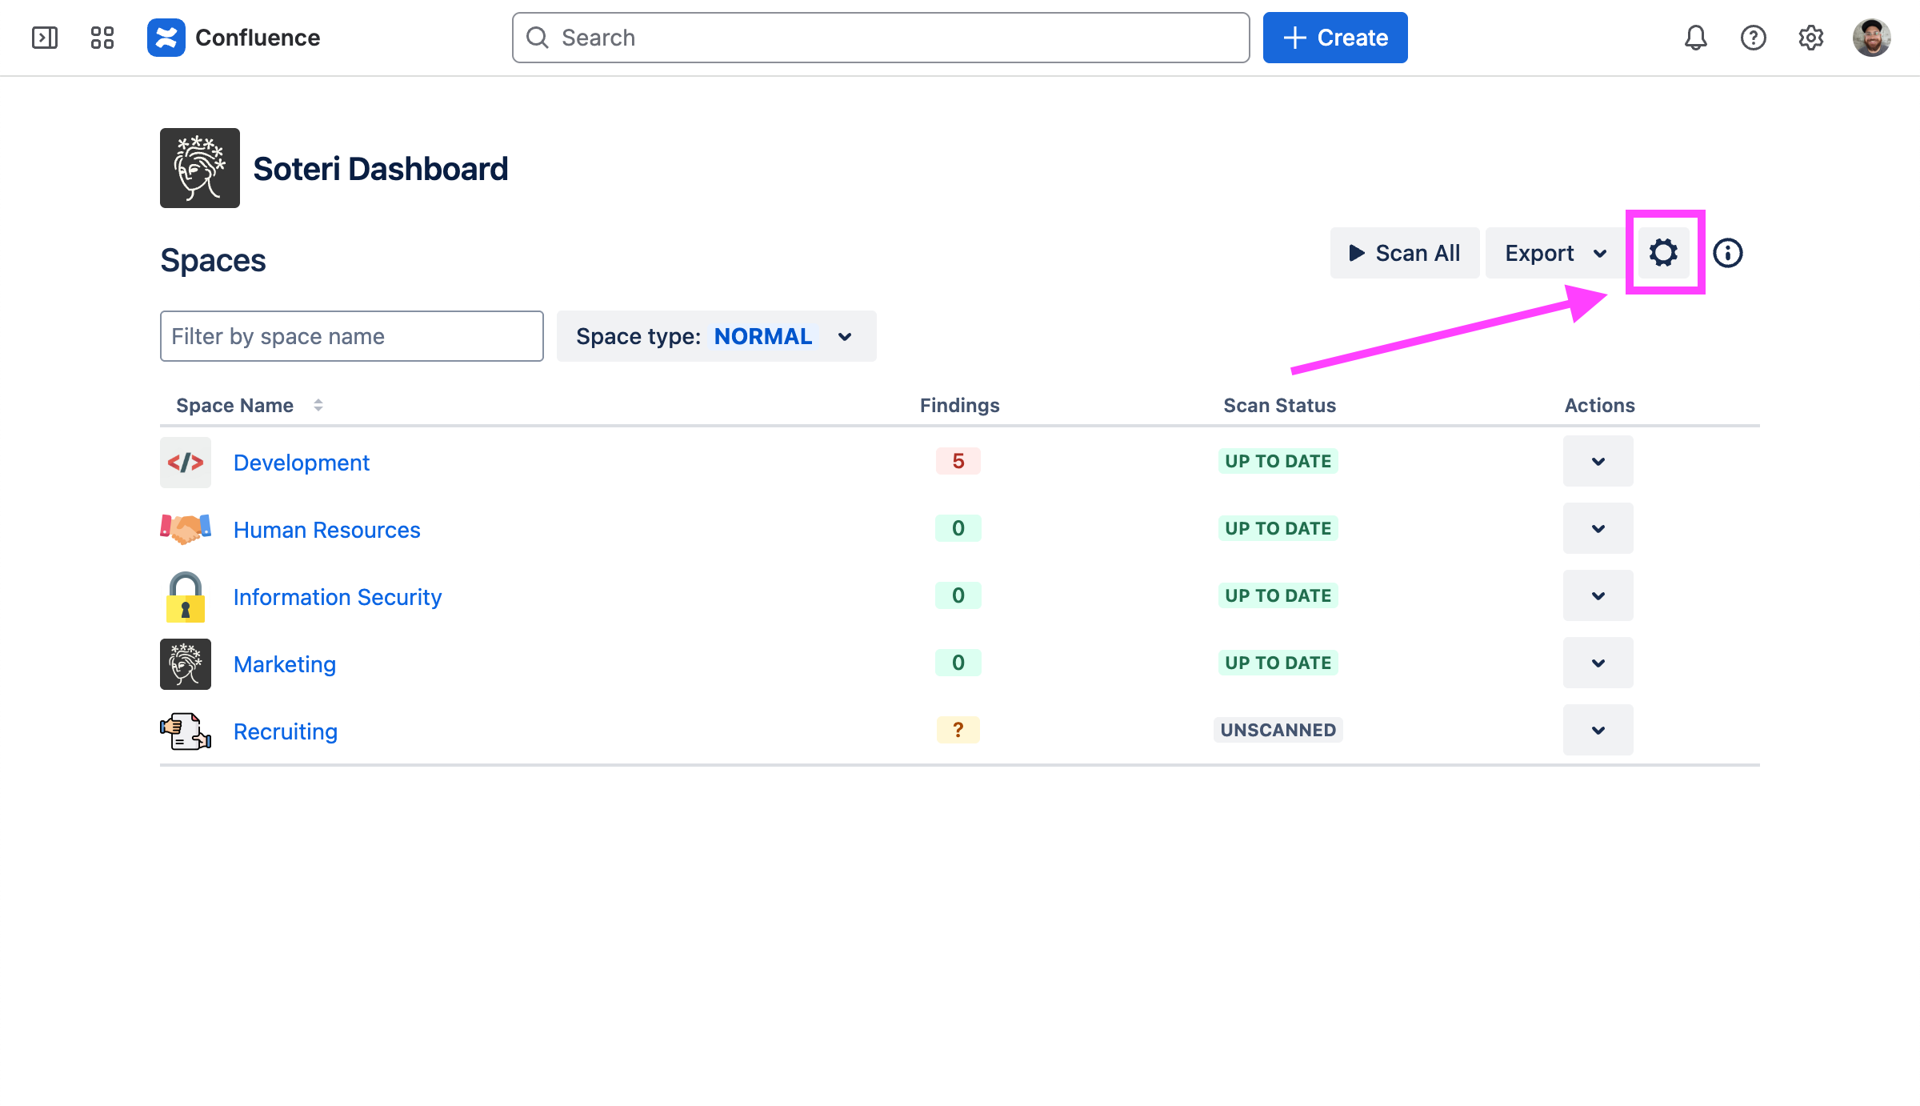Open the app switcher grid icon
1920x1106 pixels.
102,38
